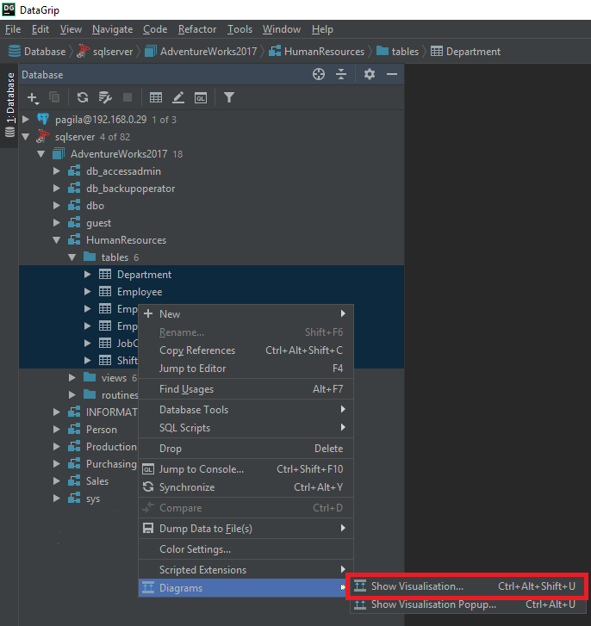Choose Dump Data to File(s) menu entry
This screenshot has width=591, height=626.
click(x=205, y=529)
